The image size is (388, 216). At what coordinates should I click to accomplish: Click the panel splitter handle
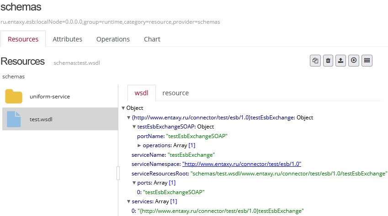(x=118, y=173)
